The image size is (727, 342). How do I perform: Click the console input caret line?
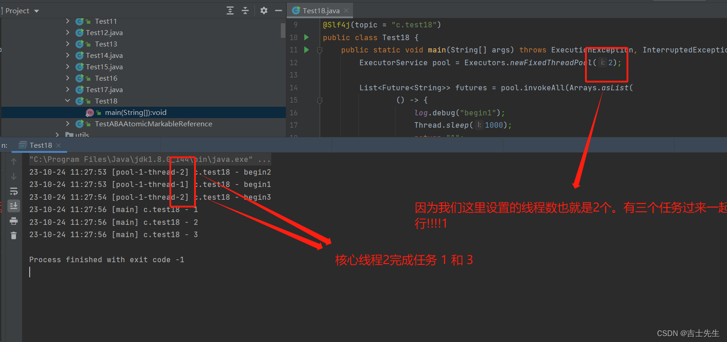(x=30, y=272)
